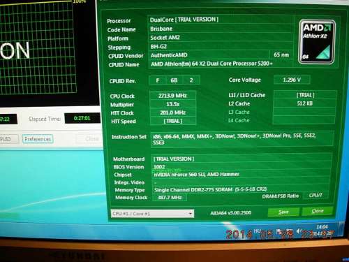
Task: Click the volume speaker icon in system tray
Action: pos(298,231)
